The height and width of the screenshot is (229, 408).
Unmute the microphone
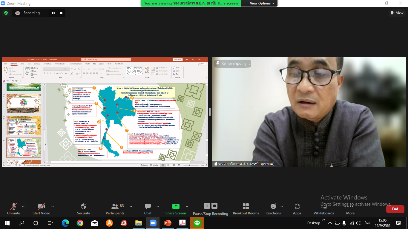coord(13,209)
